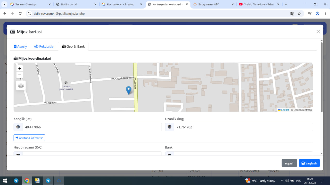Screen dimensions: 330x185
Task: Switch to the Asosiy tab
Action: pyautogui.click(x=20, y=47)
